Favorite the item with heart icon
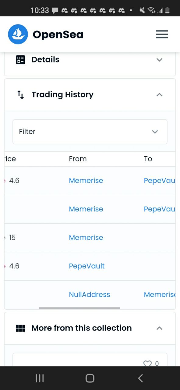180x390 pixels. 147,363
